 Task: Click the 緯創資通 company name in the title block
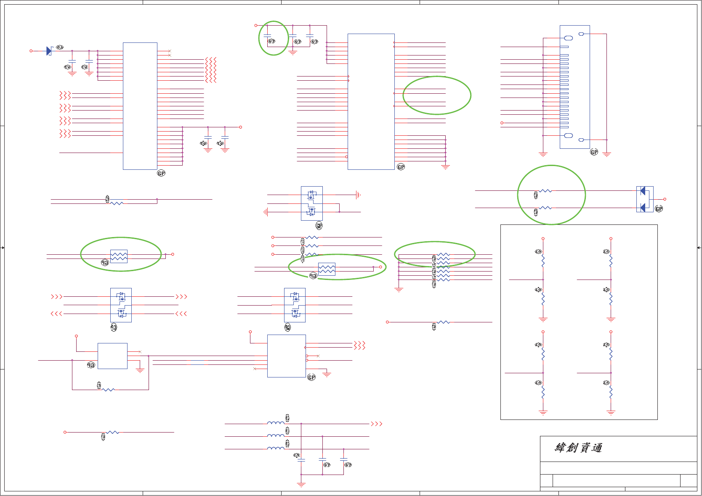[579, 448]
